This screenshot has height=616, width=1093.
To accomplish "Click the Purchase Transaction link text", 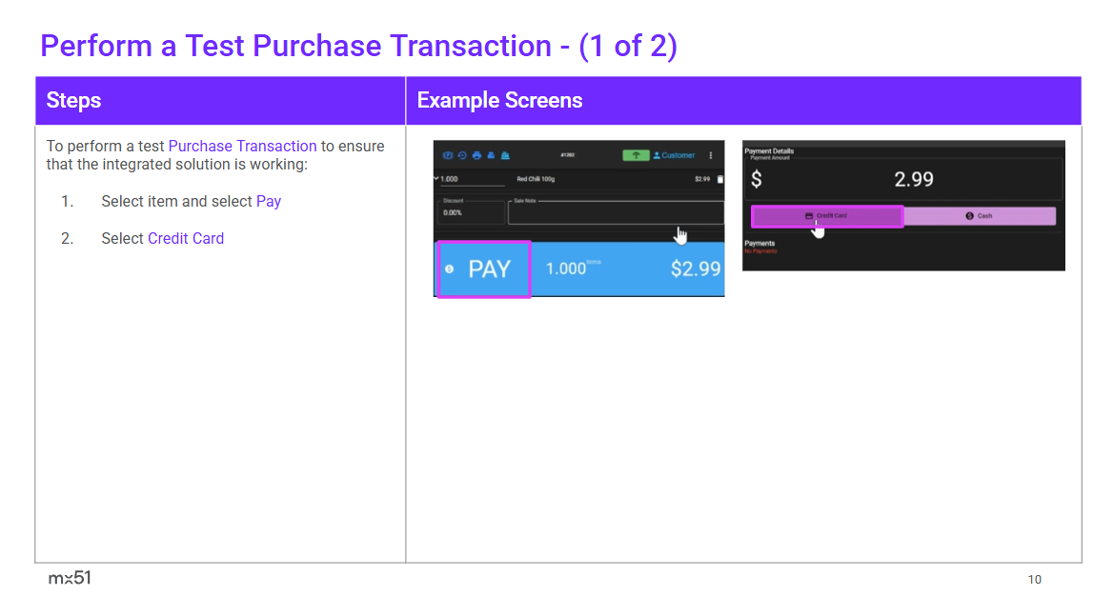I will pyautogui.click(x=242, y=147).
